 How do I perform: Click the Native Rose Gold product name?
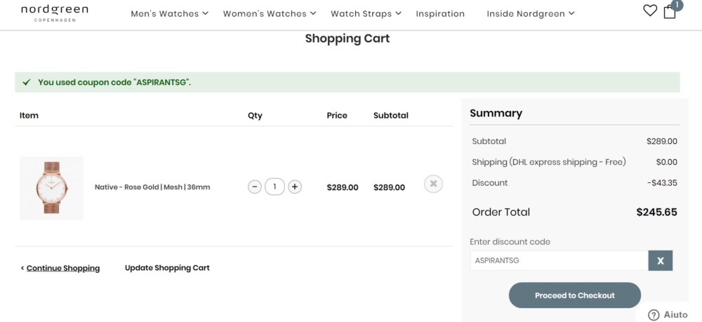(x=152, y=187)
